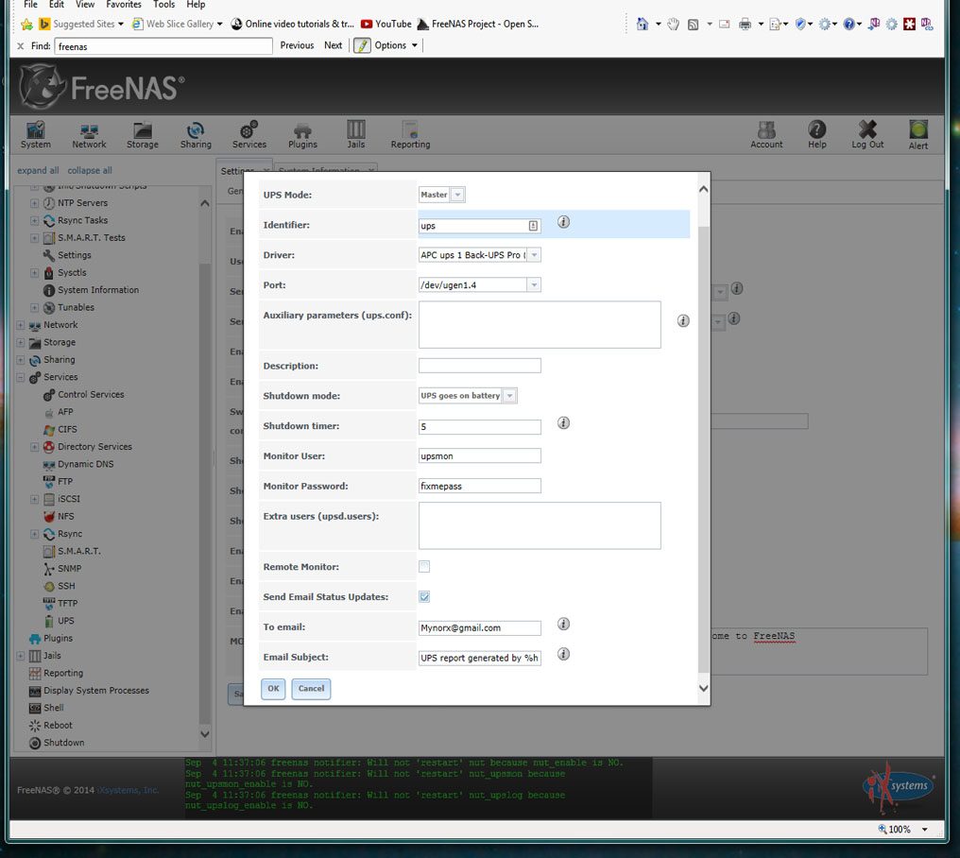Show info icon for Shutdown timer
960x858 pixels.
coord(563,423)
